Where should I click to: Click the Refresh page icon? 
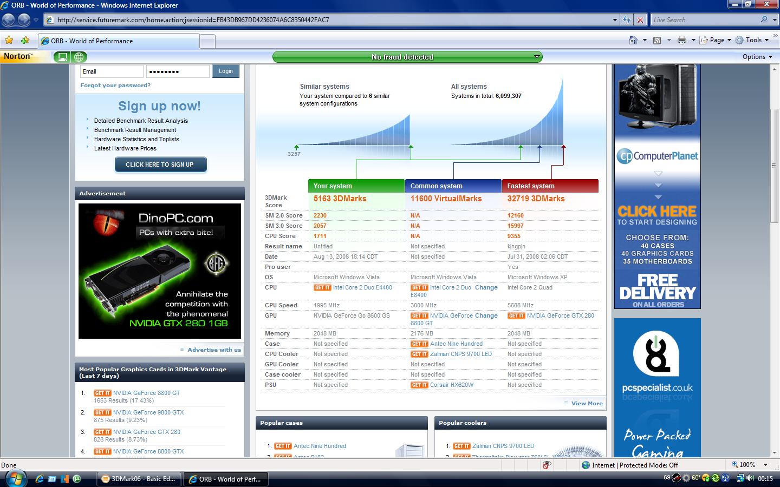pos(627,20)
